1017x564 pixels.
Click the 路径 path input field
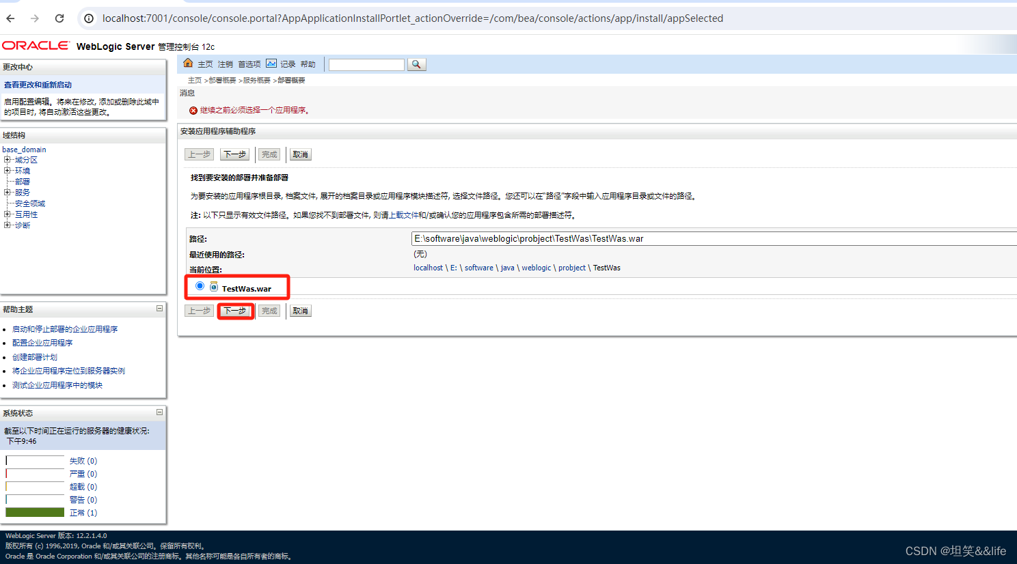pyautogui.click(x=714, y=238)
